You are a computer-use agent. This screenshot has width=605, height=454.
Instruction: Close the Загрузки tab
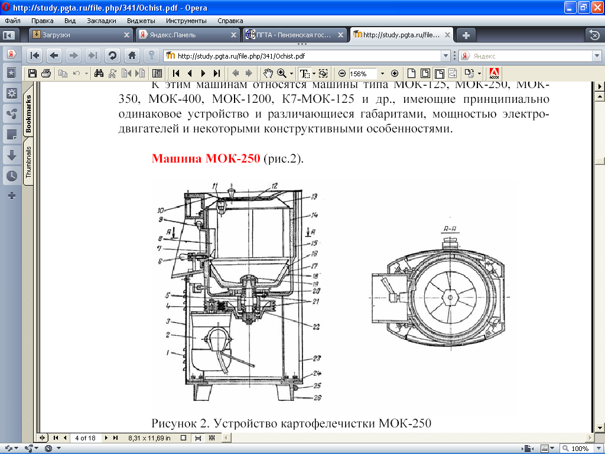[126, 35]
